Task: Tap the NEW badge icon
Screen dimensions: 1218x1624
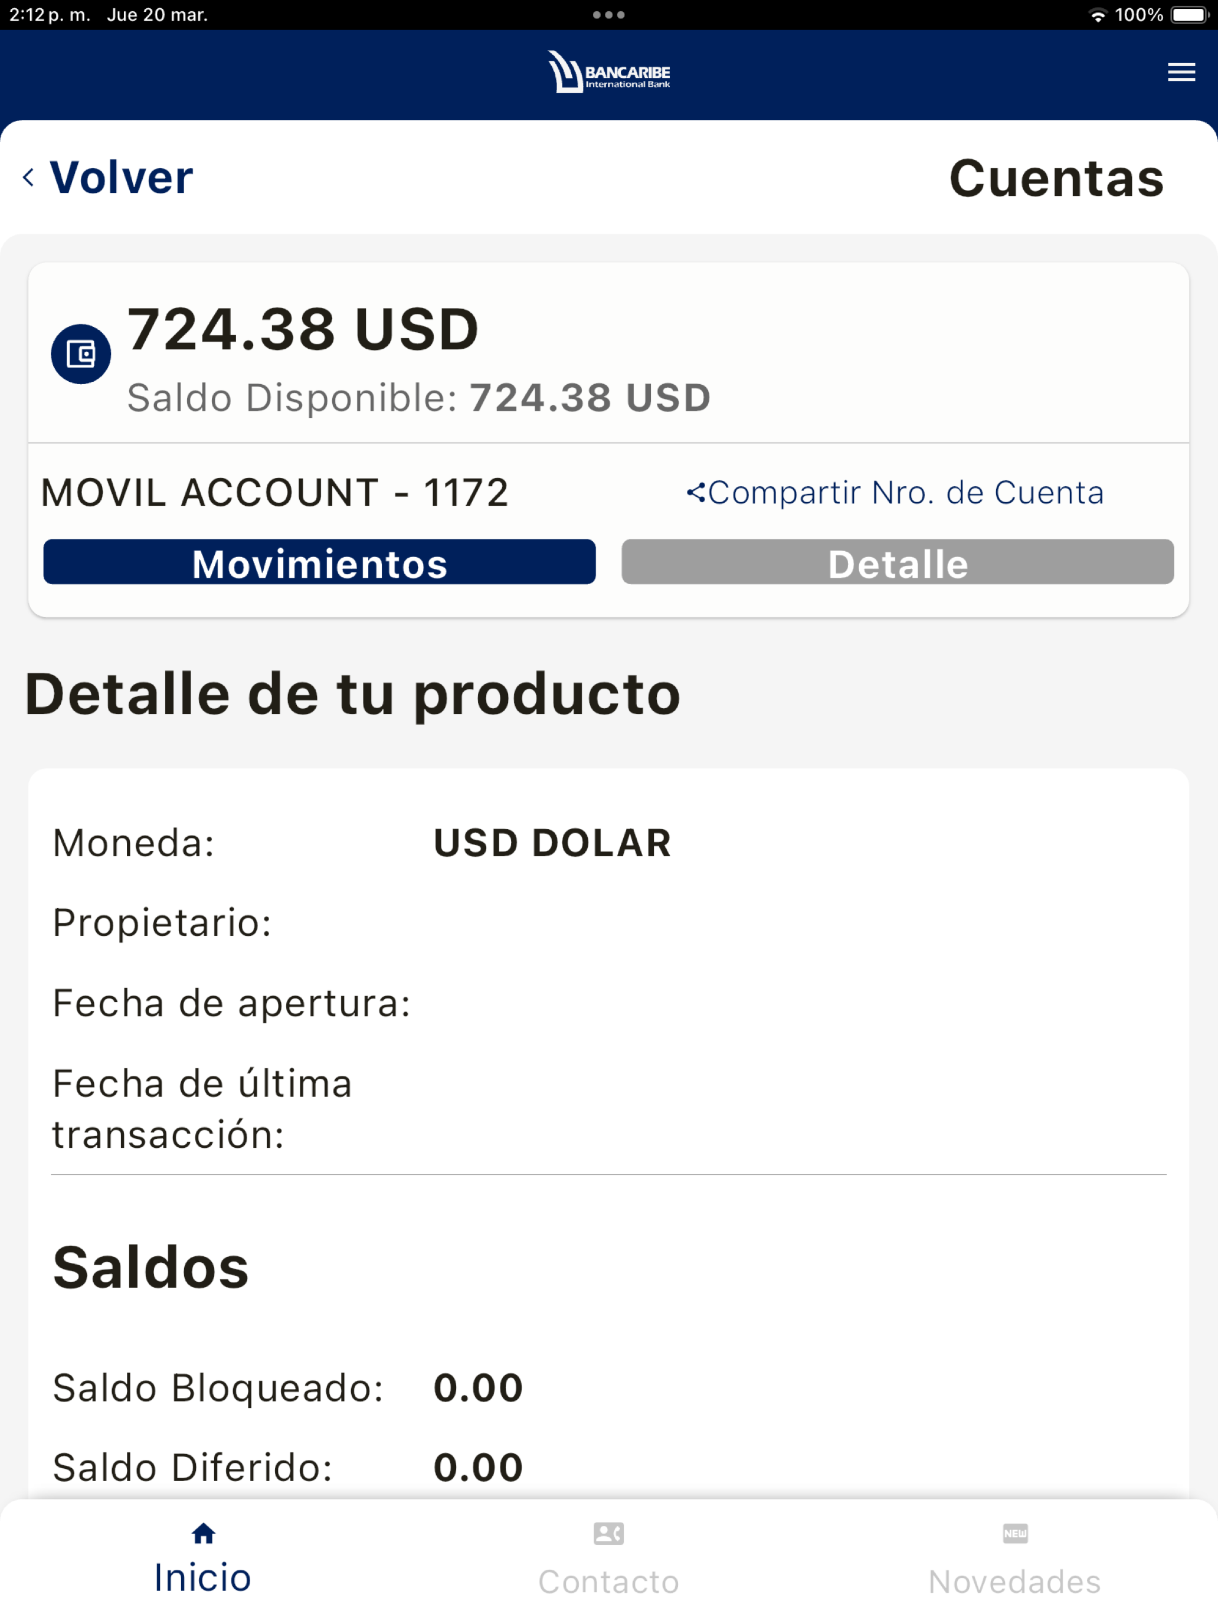Action: [1014, 1533]
